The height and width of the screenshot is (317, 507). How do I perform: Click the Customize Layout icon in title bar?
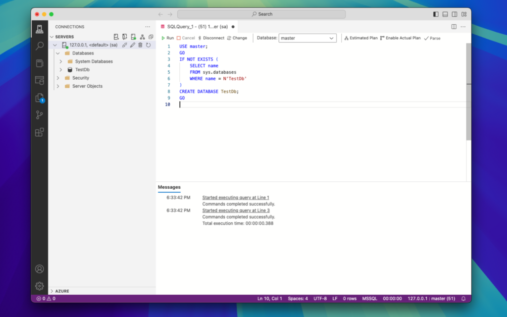[464, 14]
